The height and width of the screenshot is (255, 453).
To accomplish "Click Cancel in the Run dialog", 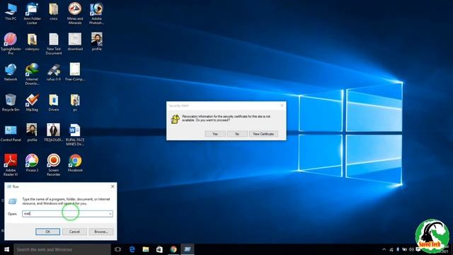I will click(x=74, y=232).
